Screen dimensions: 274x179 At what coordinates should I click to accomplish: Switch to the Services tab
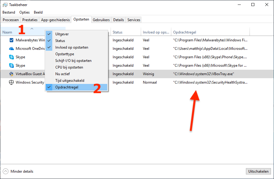tap(134, 20)
